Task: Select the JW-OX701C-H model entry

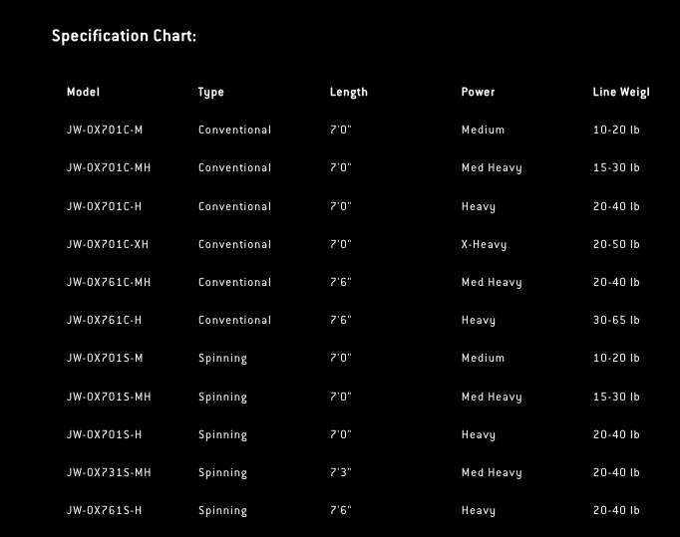Action: pos(105,206)
